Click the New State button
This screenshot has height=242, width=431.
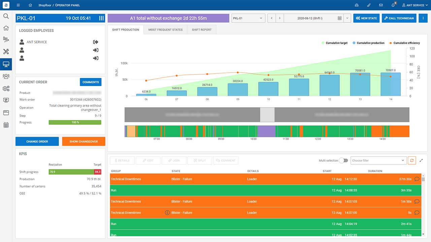366,18
